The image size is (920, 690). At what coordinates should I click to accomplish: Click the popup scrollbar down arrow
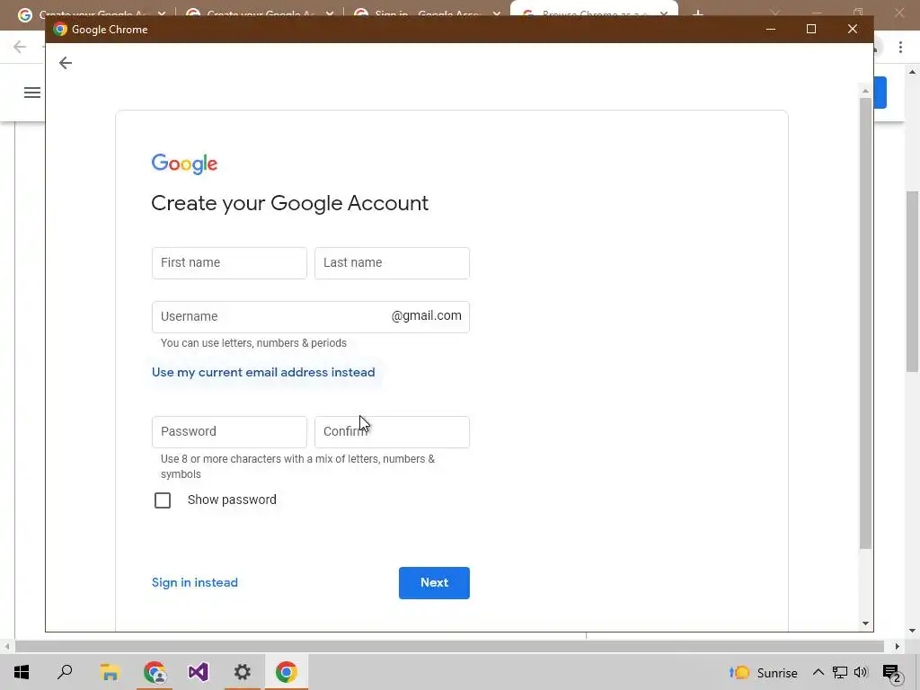[865, 624]
